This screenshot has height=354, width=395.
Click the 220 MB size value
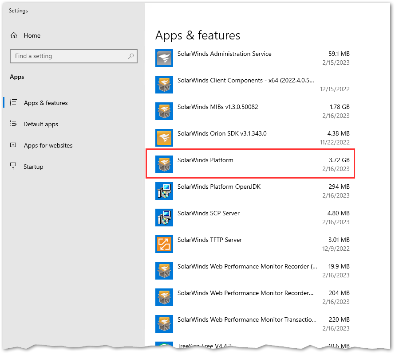point(339,319)
